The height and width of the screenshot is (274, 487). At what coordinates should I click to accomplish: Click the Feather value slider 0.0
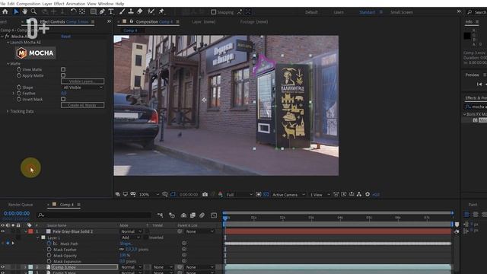tap(64, 93)
